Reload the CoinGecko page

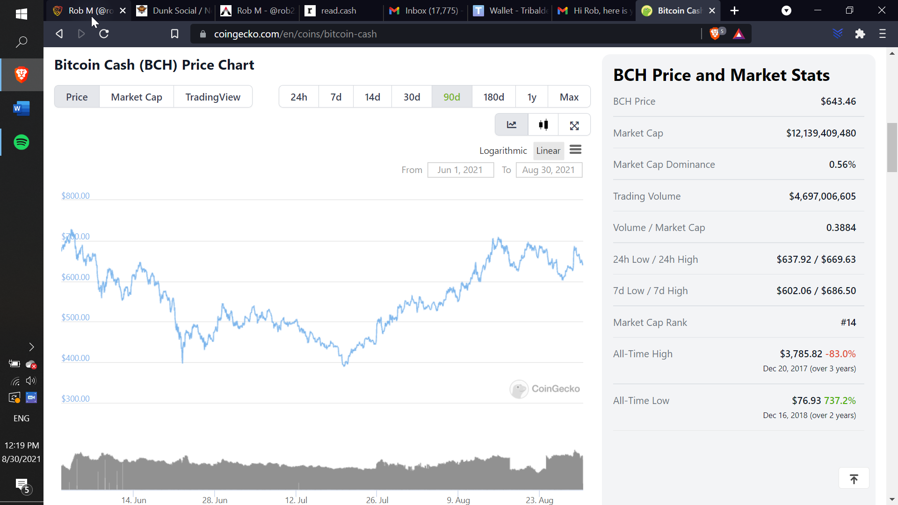point(104,34)
